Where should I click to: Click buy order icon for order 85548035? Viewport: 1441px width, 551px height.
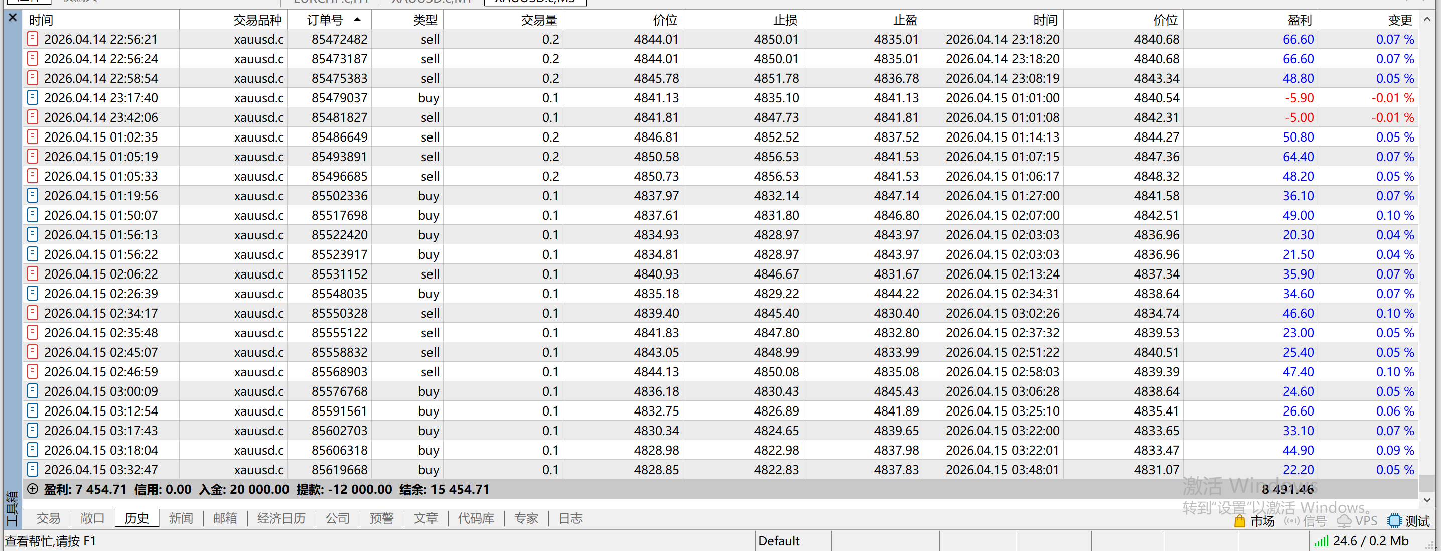(x=33, y=293)
